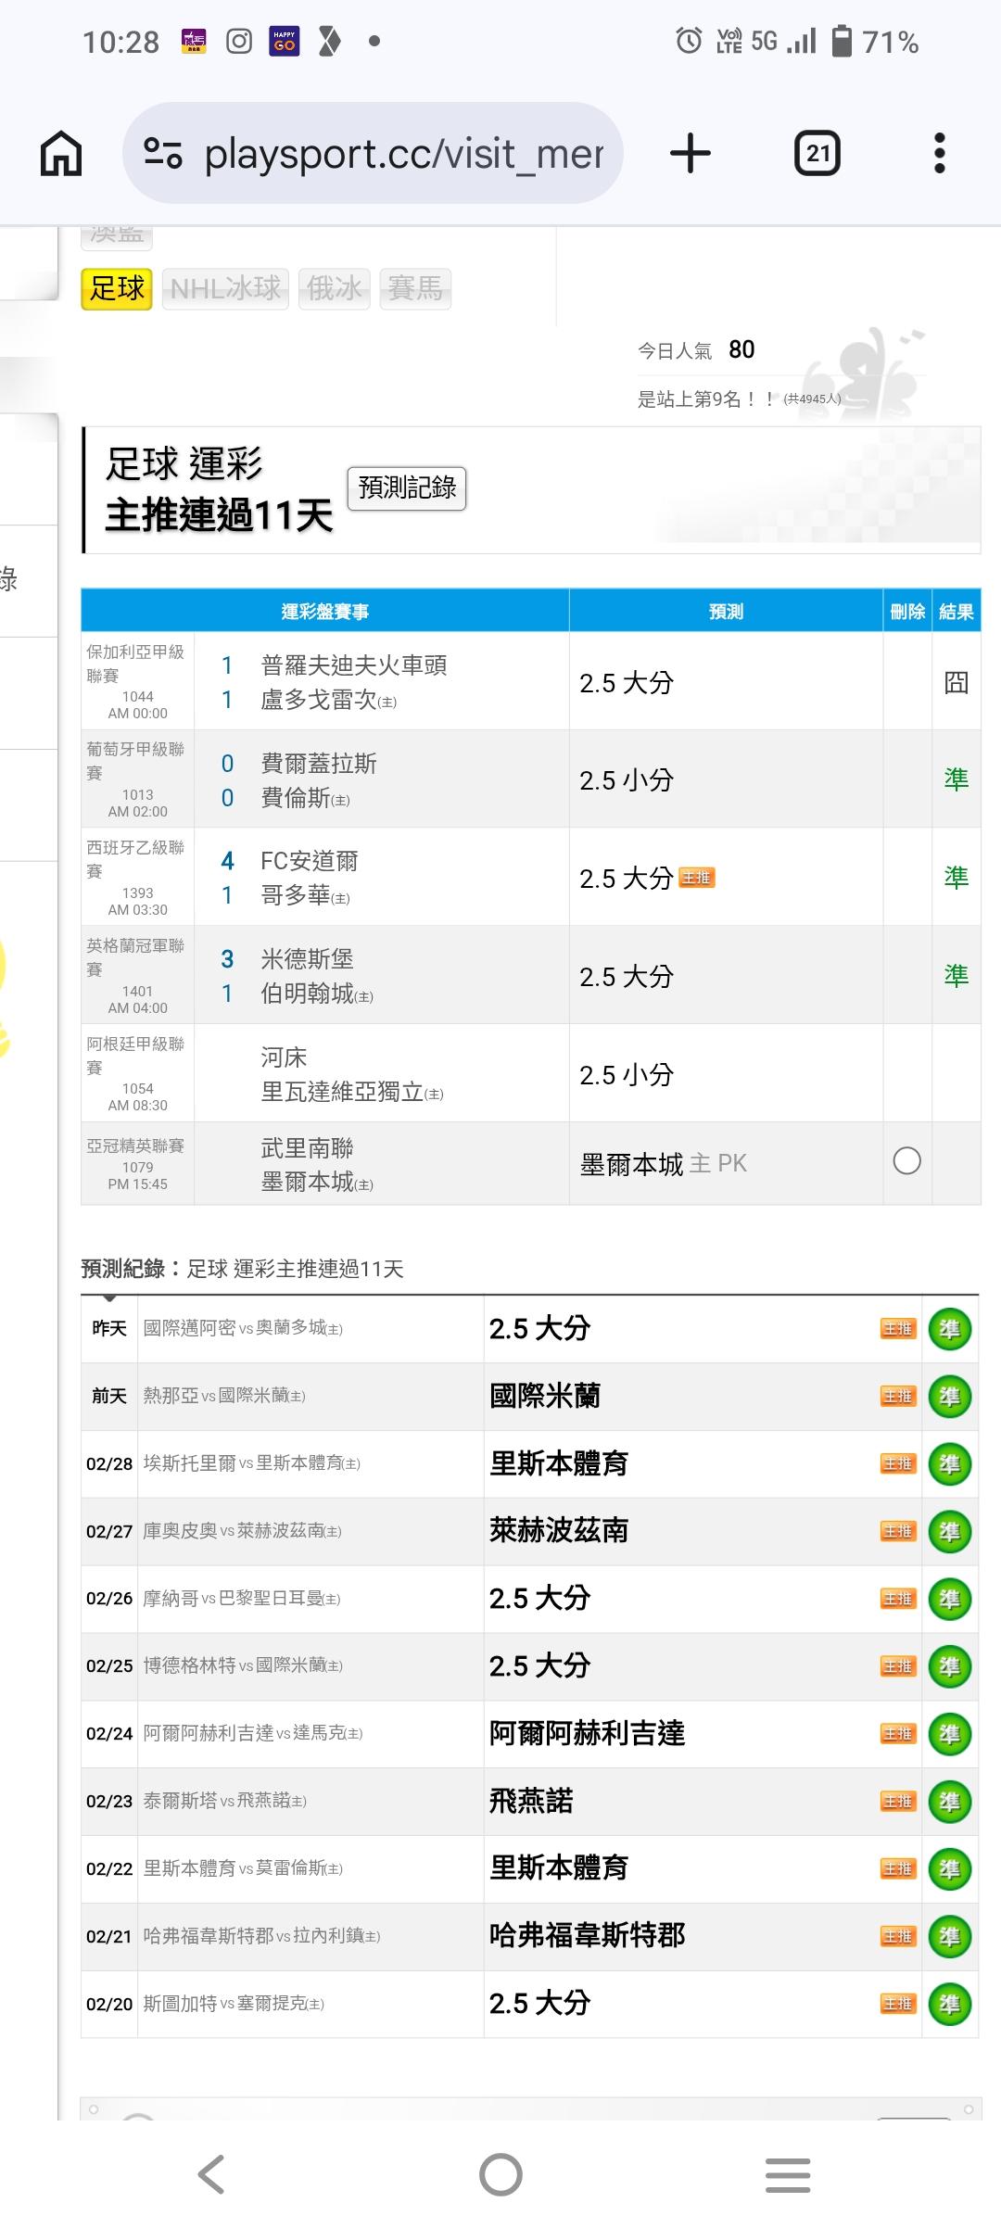
Task: Select delete radio for 墨爾本城 match
Action: tap(906, 1161)
